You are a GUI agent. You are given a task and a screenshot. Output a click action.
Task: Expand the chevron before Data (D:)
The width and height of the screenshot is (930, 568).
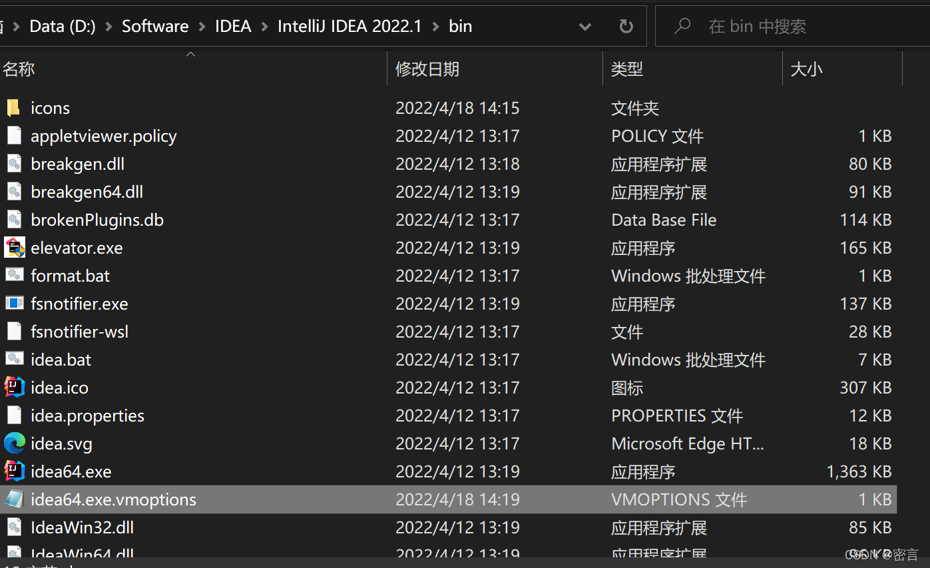pyautogui.click(x=17, y=27)
